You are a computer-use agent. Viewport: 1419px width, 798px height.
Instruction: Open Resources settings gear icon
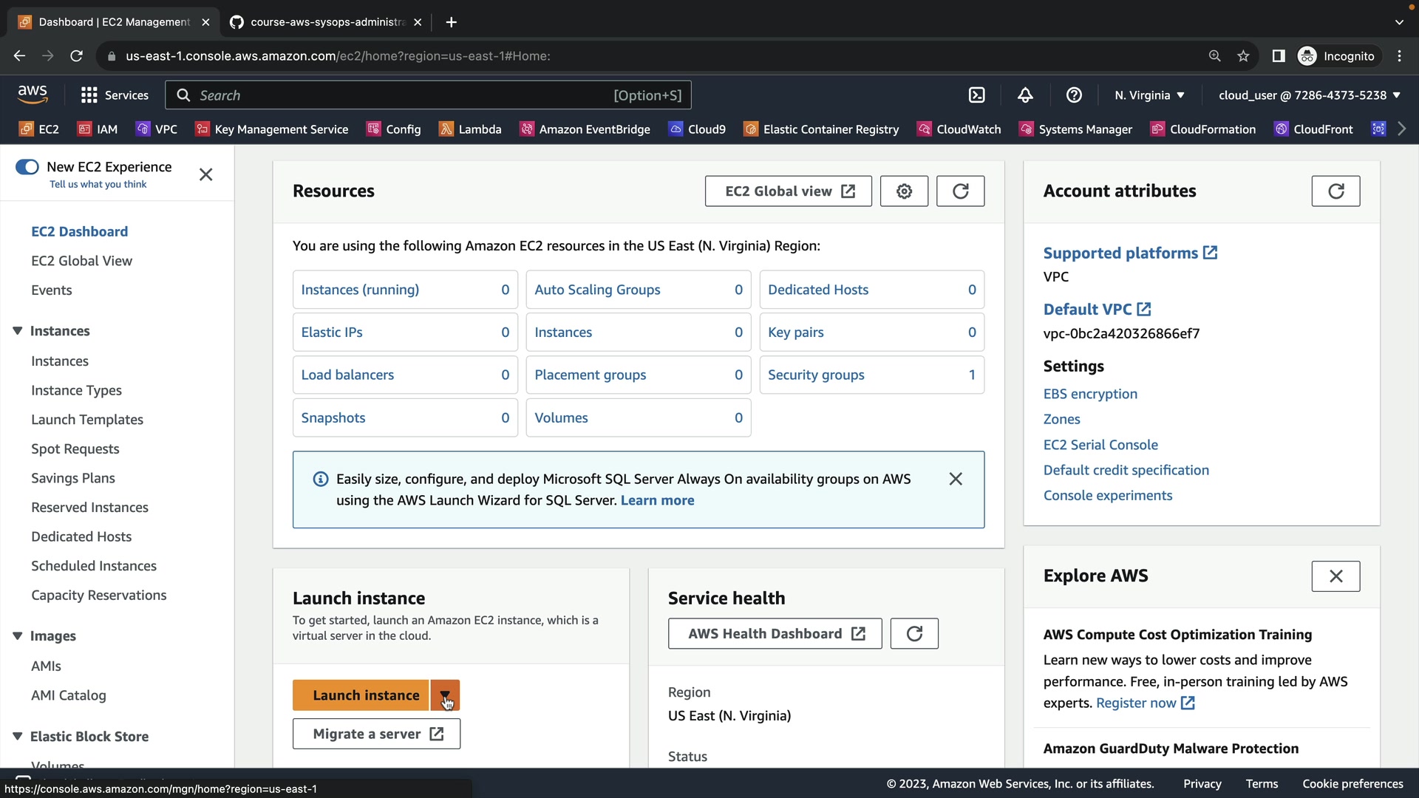(x=904, y=191)
